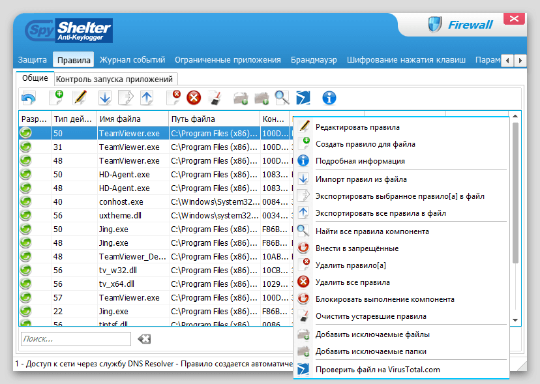Click the create-rule-for-file toolbar icon

(57, 97)
